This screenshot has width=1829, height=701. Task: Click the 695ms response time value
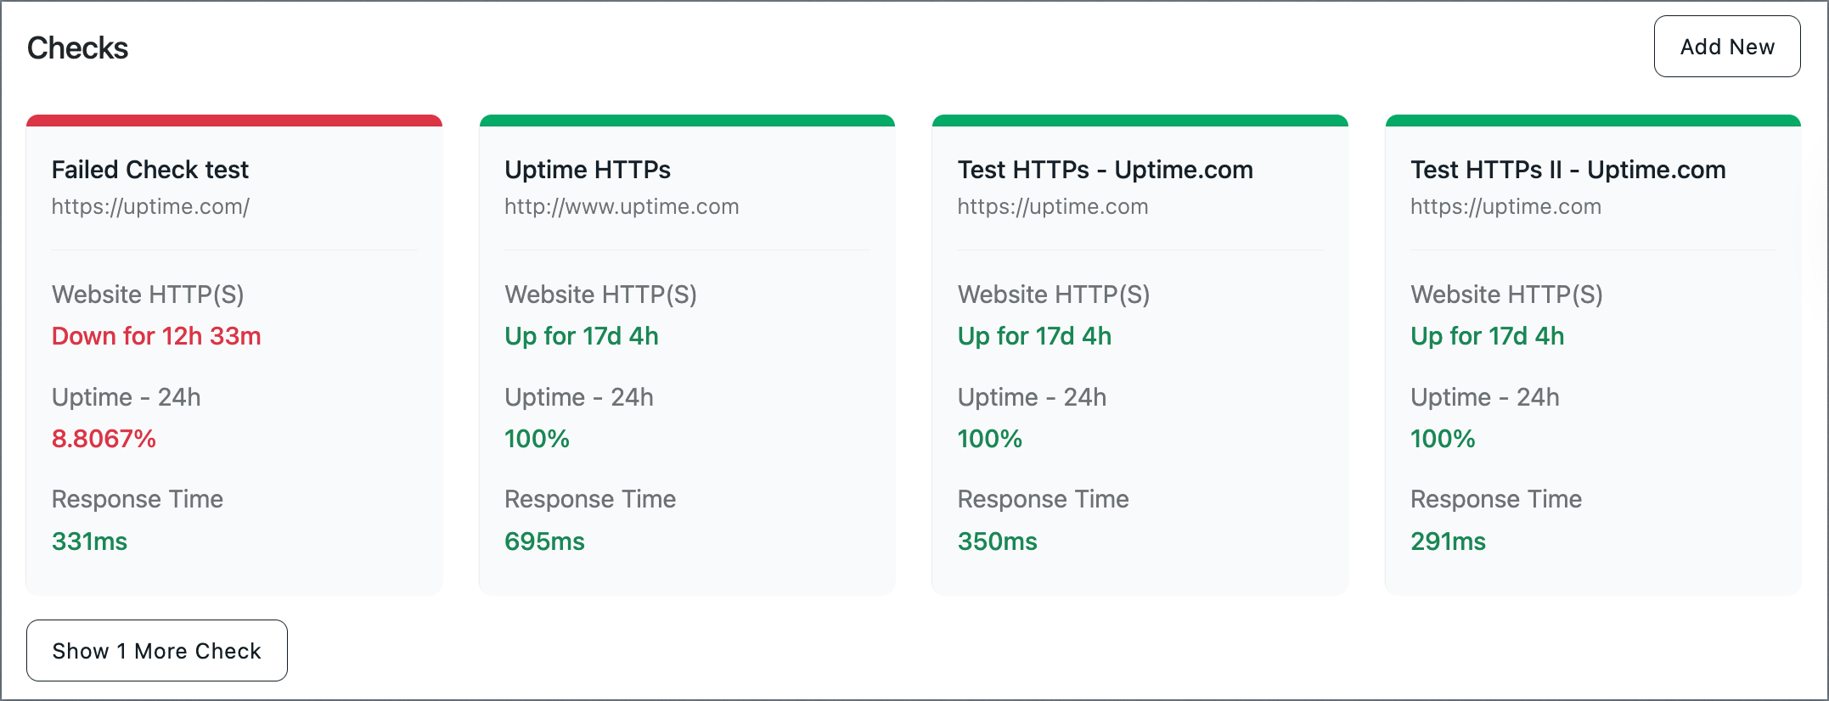click(544, 541)
